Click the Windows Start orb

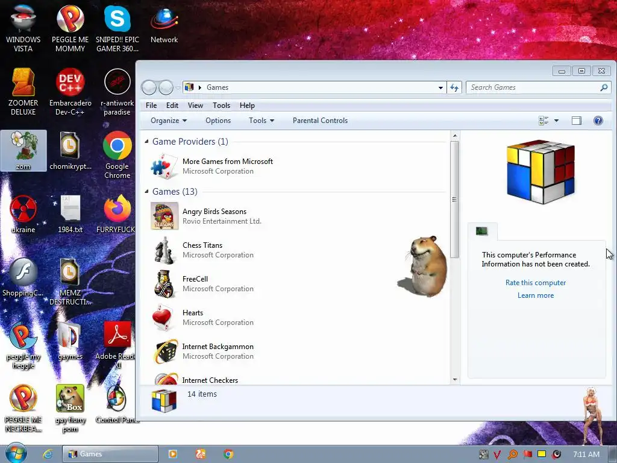coord(16,453)
